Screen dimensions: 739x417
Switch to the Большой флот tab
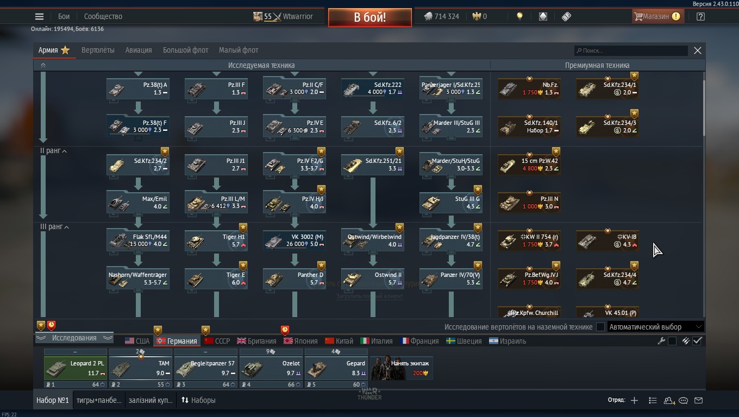pyautogui.click(x=185, y=50)
